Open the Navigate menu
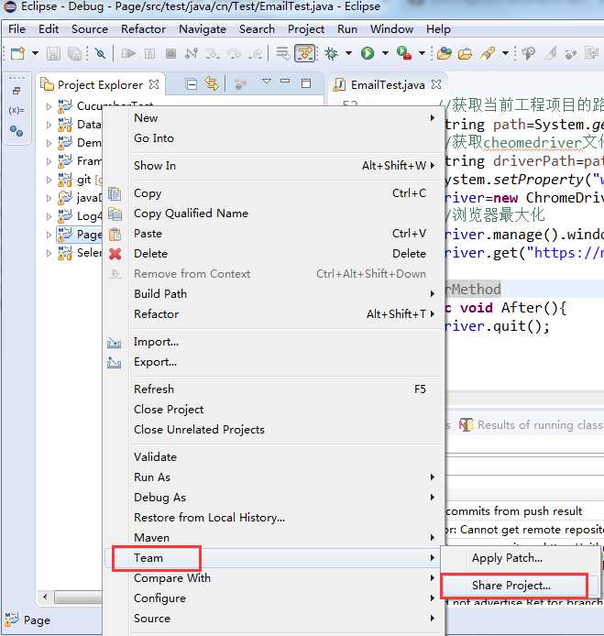Screen dimensions: 604x636 tap(203, 29)
